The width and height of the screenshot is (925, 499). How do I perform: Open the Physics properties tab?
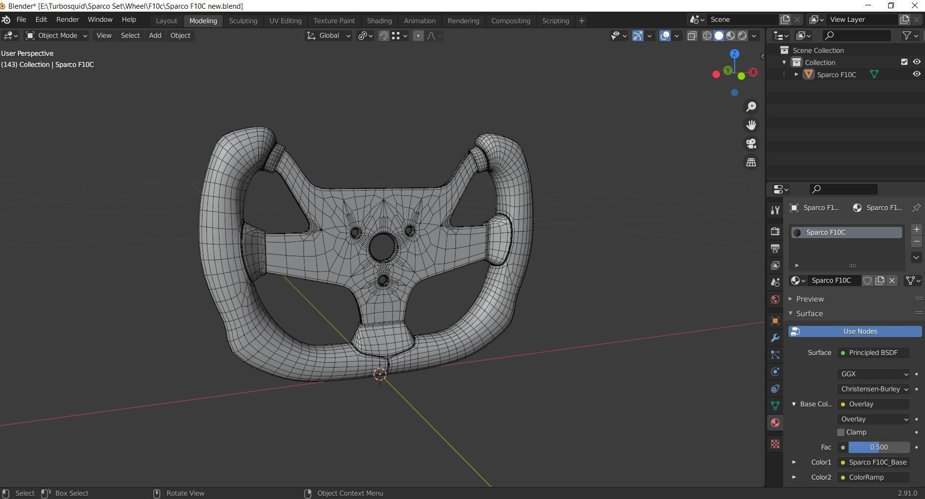(x=775, y=371)
